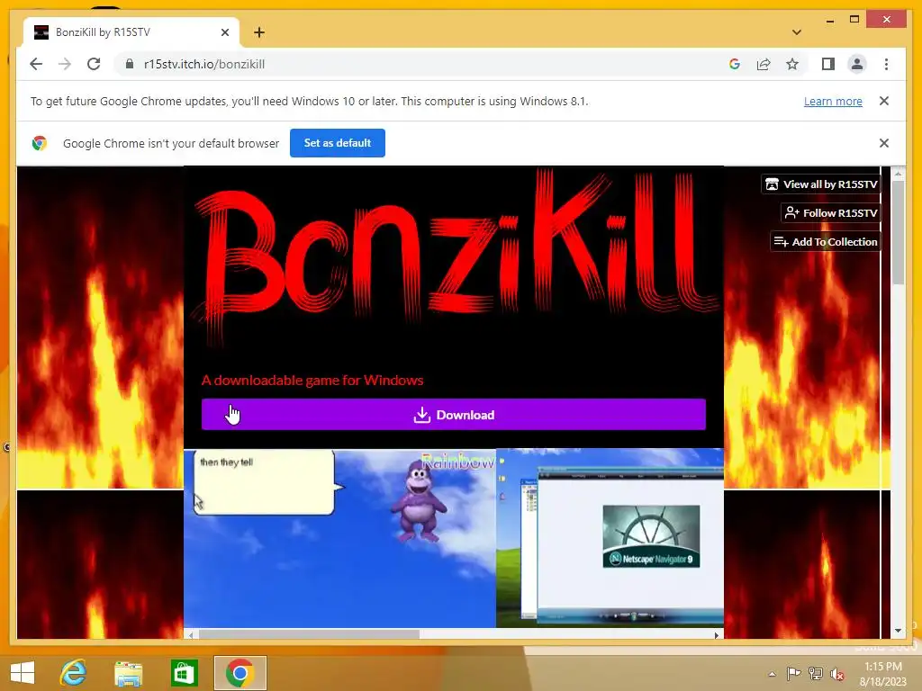
Task: Dismiss the Windows 8.1 update notice
Action: pos(884,101)
